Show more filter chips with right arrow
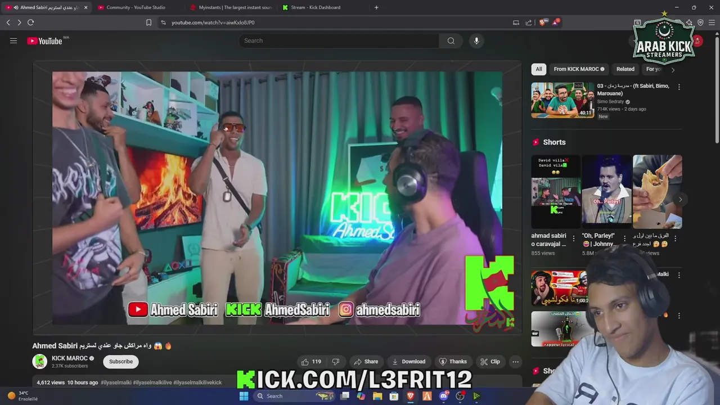The width and height of the screenshot is (720, 405). tap(673, 70)
